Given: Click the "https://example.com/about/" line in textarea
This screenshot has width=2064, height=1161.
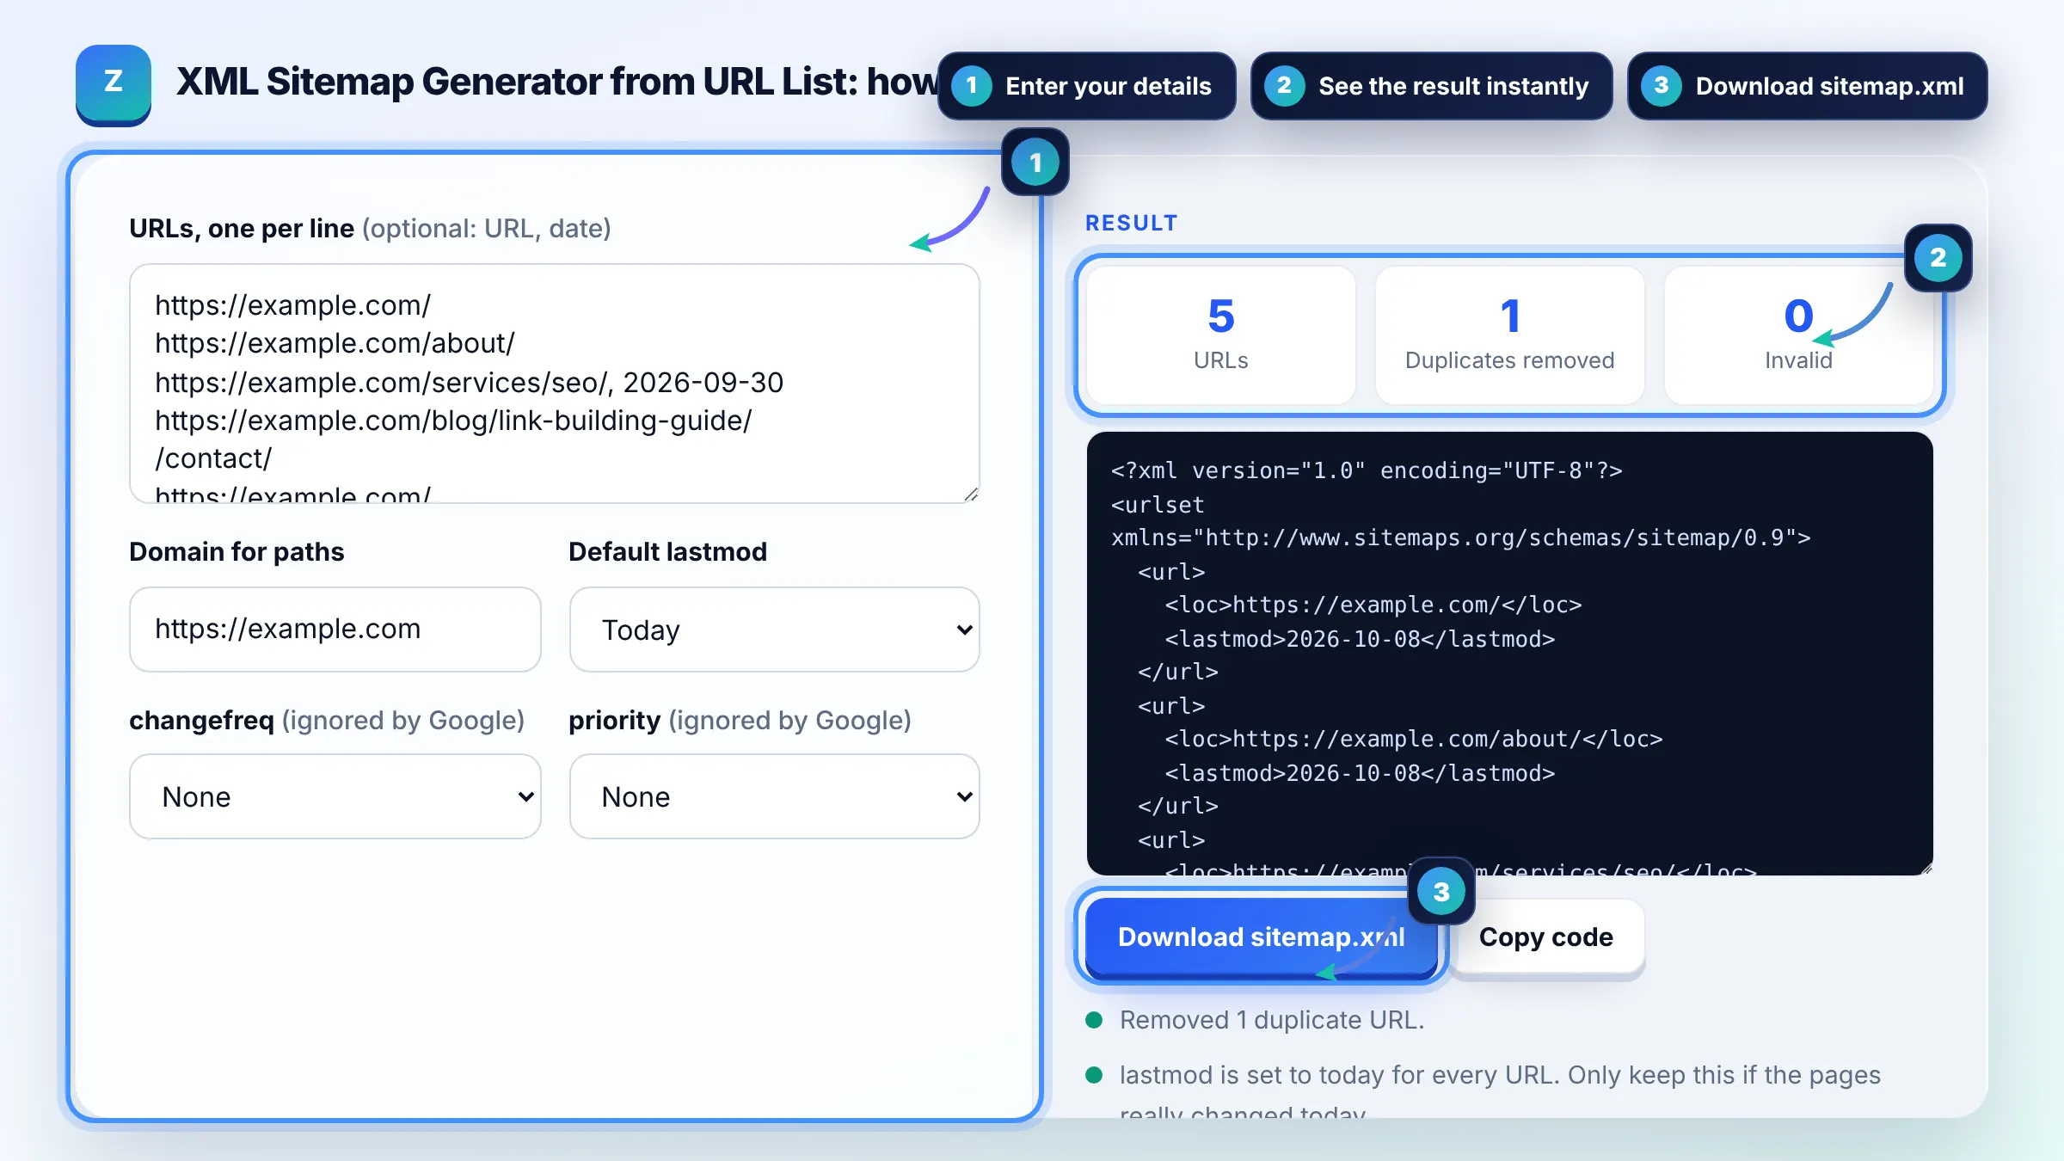Looking at the screenshot, I should point(335,343).
